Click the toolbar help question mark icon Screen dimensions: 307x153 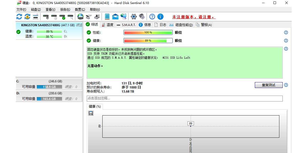[x=152, y=17]
